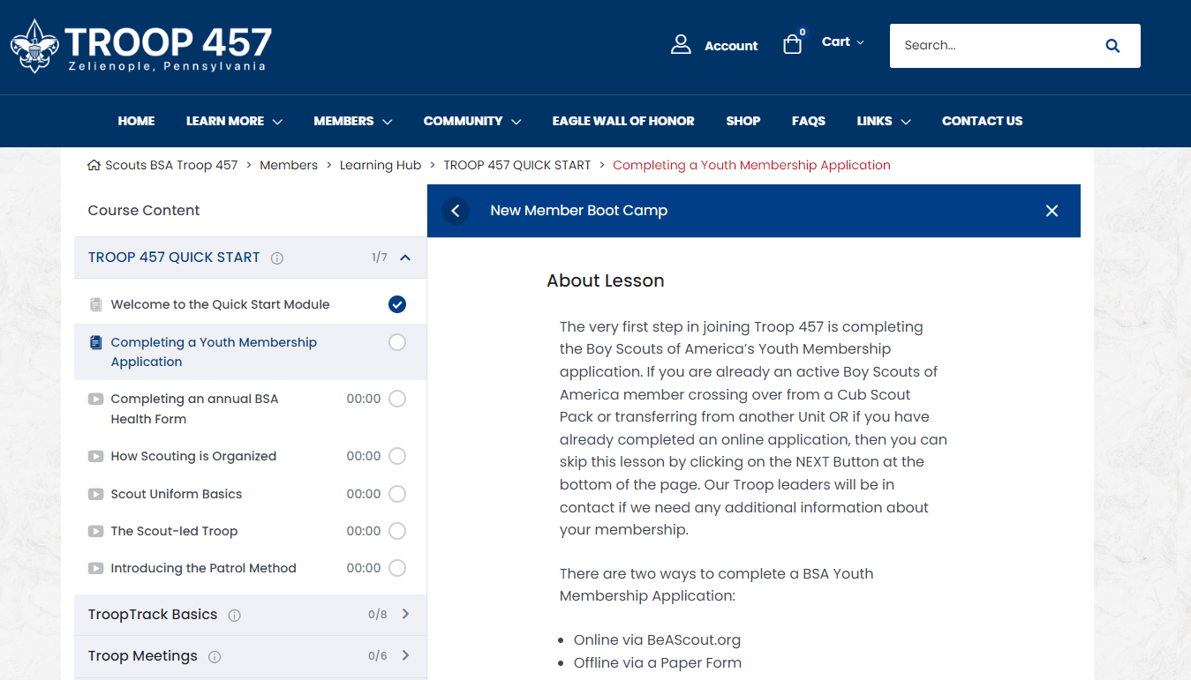Open the LINKS dropdown menu
The width and height of the screenshot is (1191, 680).
coord(884,121)
